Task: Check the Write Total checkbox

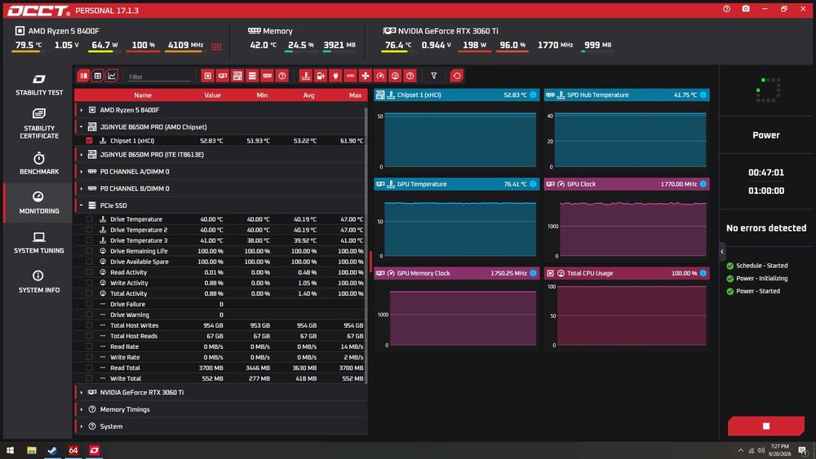Action: click(x=89, y=378)
